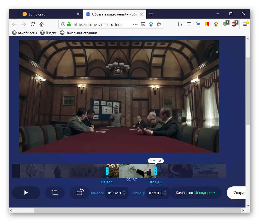Click the selected timeline segment

pyautogui.click(x=131, y=171)
